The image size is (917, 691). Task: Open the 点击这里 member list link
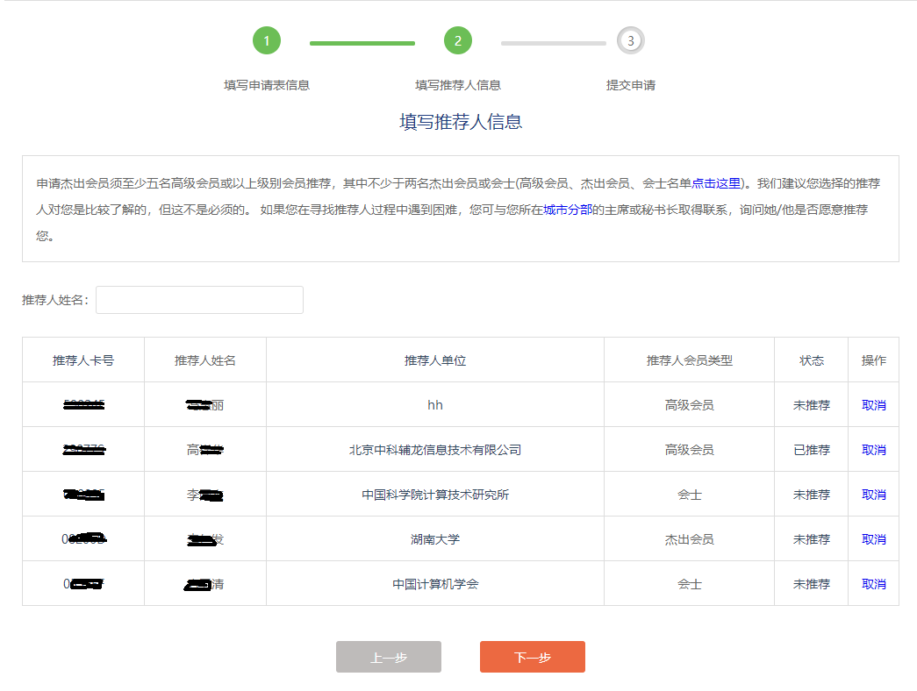[x=716, y=183]
